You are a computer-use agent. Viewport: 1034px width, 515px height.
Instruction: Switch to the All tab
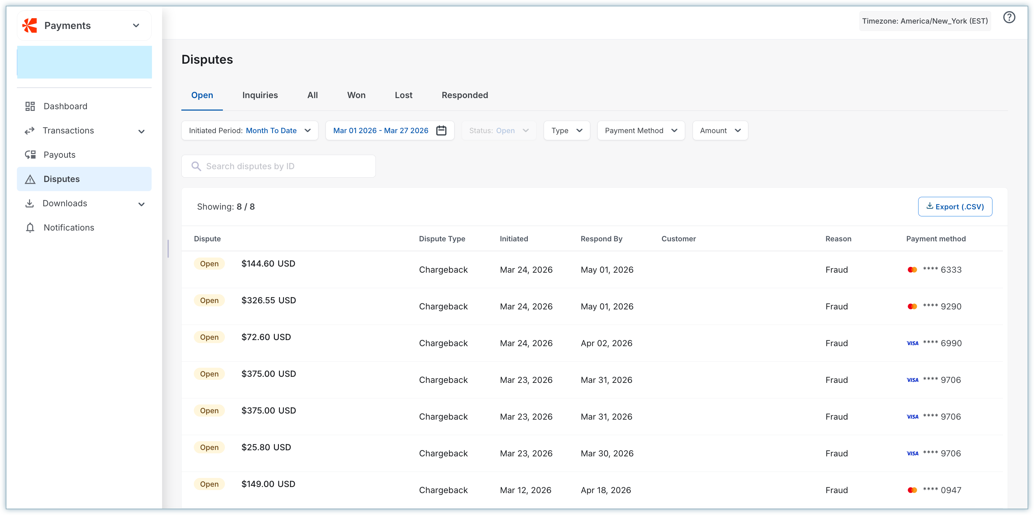pos(312,95)
